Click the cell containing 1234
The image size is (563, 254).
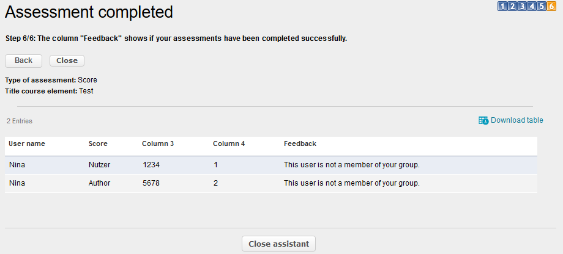[x=151, y=165]
